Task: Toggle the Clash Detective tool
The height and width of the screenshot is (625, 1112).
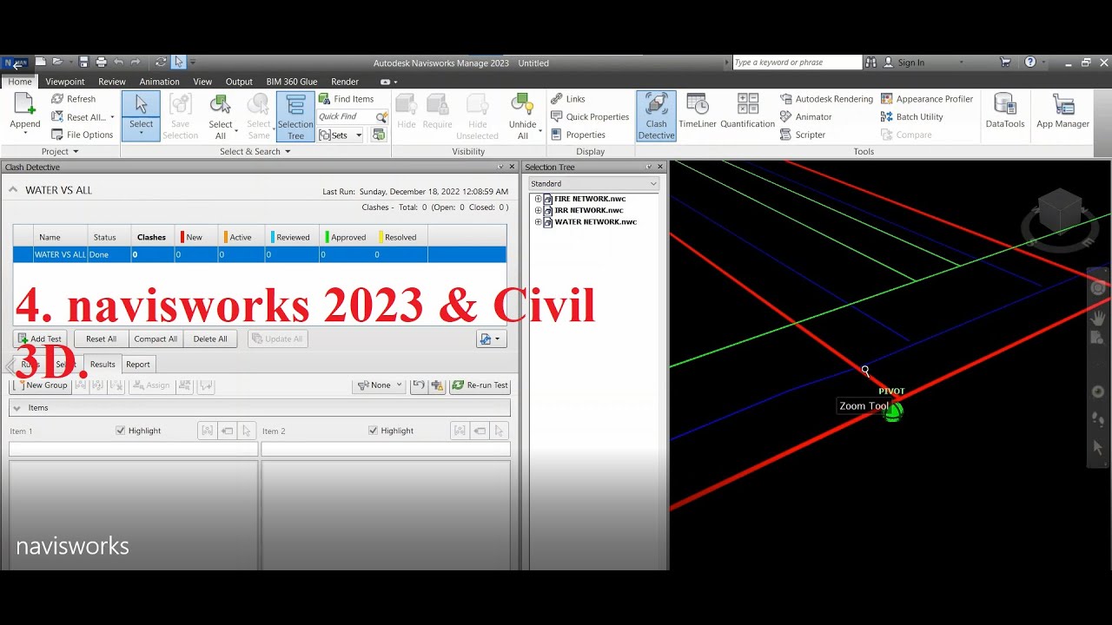Action: (656, 115)
